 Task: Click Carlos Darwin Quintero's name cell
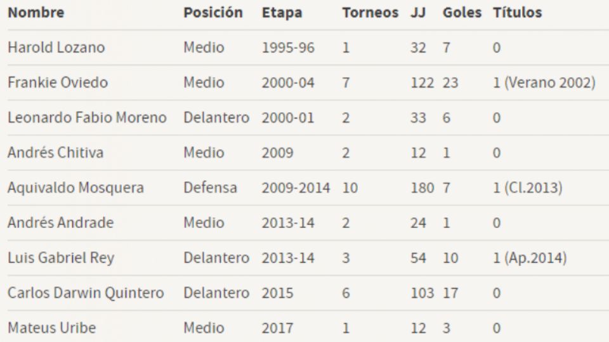point(86,293)
